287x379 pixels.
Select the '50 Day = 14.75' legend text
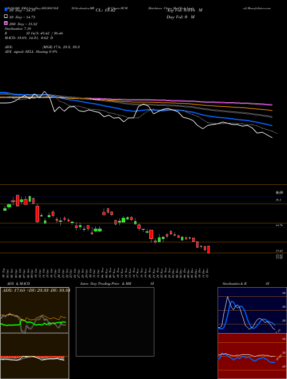coord(22,17)
